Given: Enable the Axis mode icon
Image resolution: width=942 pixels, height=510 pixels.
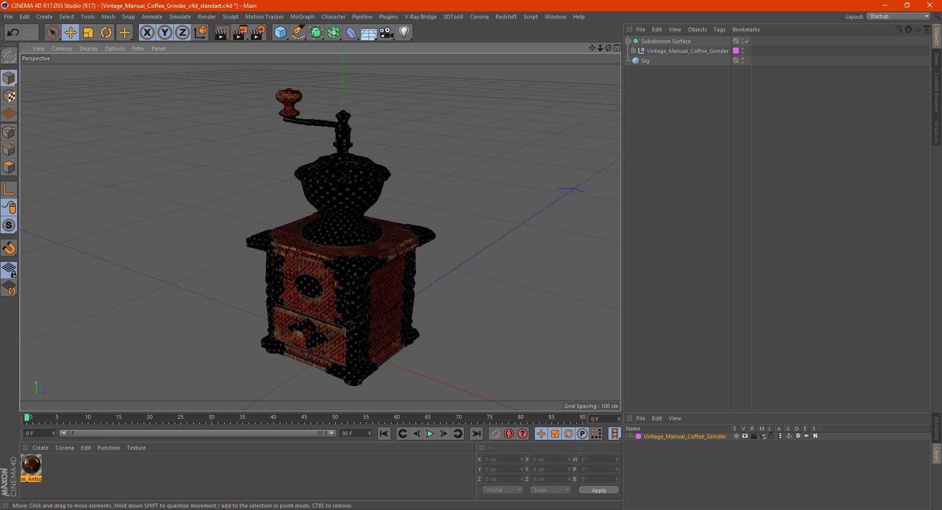Looking at the screenshot, I should [x=9, y=190].
